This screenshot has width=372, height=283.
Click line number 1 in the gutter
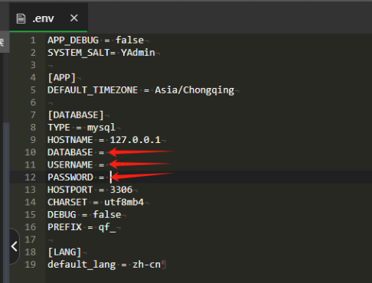pyautogui.click(x=33, y=41)
